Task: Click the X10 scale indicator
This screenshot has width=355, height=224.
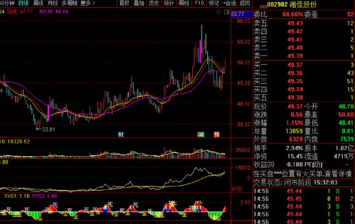Action: (236, 189)
